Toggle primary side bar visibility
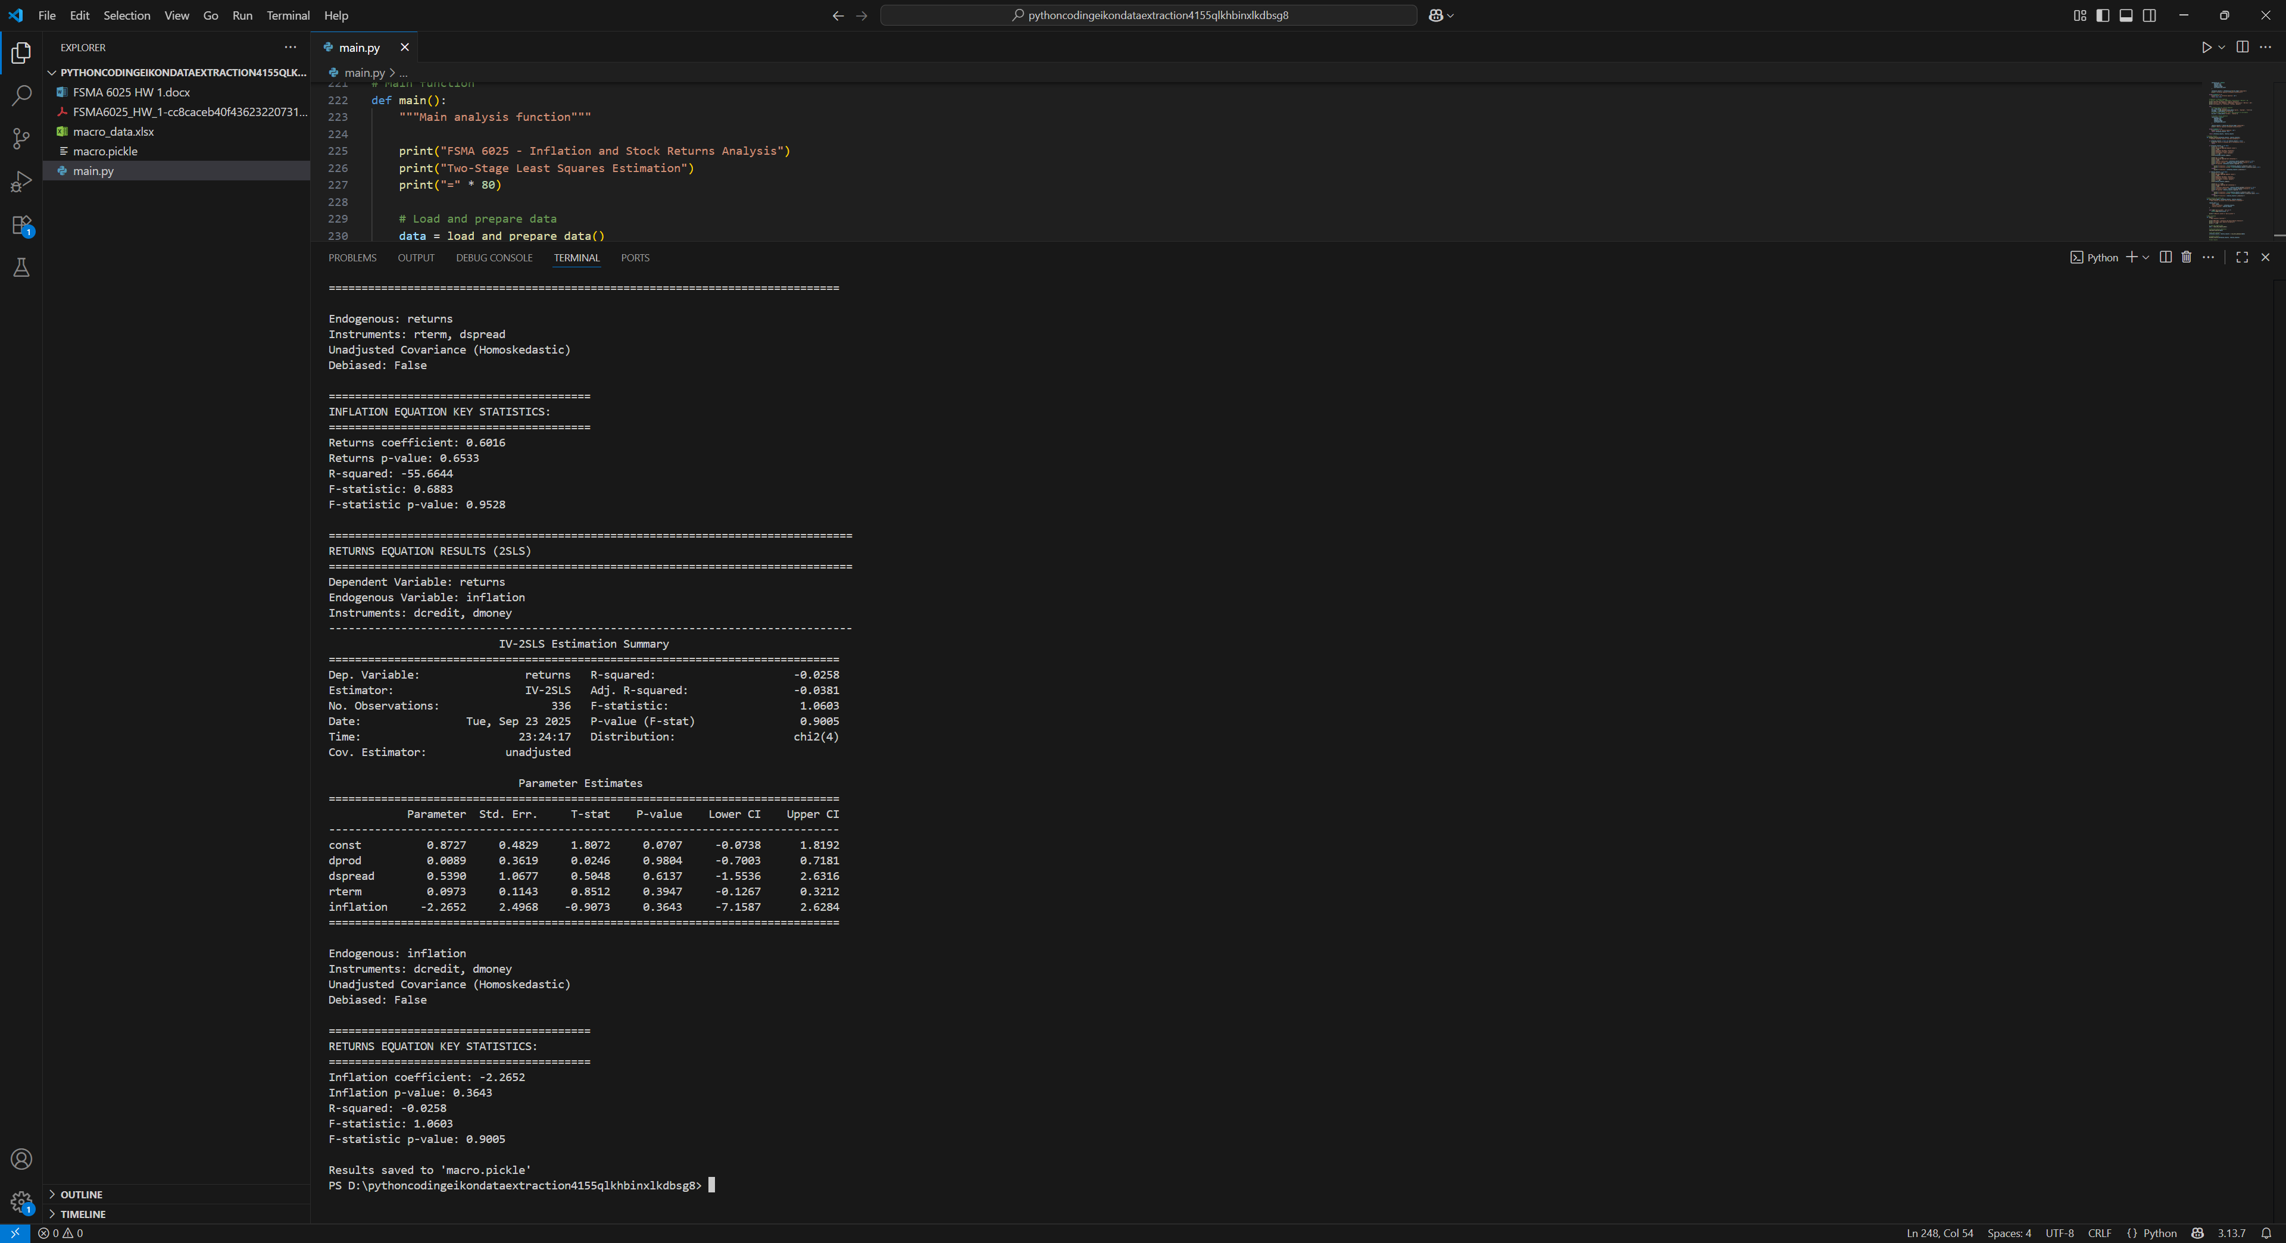Image resolution: width=2286 pixels, height=1243 pixels. click(x=2102, y=15)
